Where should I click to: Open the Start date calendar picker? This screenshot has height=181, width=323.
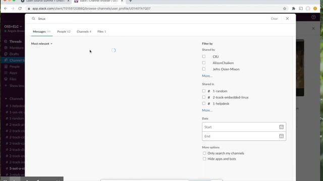pyautogui.click(x=281, y=127)
